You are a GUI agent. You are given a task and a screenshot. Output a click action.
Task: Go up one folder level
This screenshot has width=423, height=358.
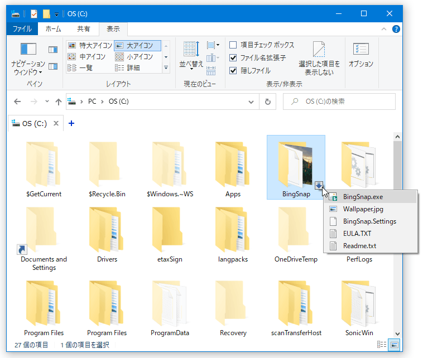58,101
